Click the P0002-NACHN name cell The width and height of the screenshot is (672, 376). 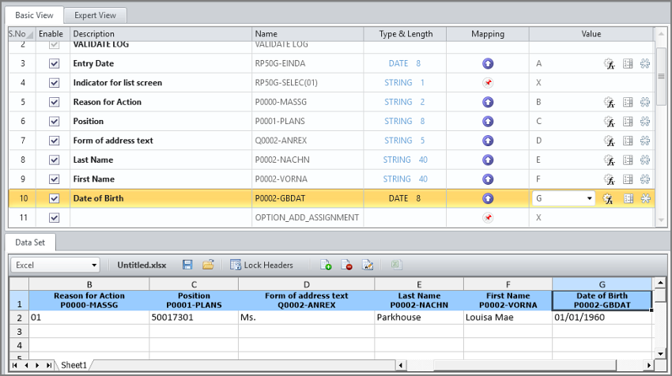[308, 160]
